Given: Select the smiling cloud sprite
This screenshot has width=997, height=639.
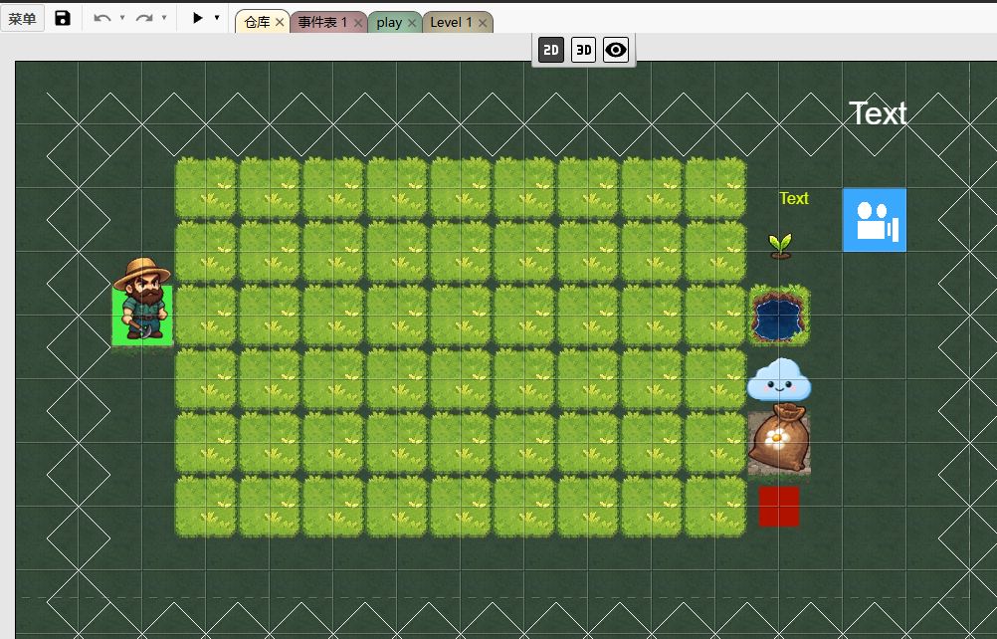Looking at the screenshot, I should click(779, 379).
